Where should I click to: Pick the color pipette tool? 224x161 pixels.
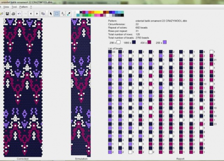[x=69, y=14]
